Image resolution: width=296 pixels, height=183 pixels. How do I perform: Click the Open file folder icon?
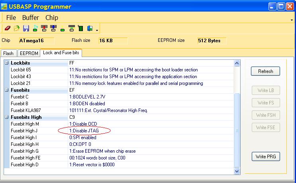(17, 28)
